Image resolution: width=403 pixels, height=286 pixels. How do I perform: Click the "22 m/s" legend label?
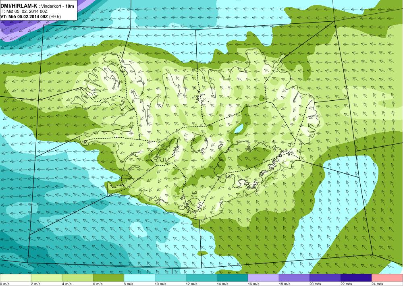(x=347, y=284)
